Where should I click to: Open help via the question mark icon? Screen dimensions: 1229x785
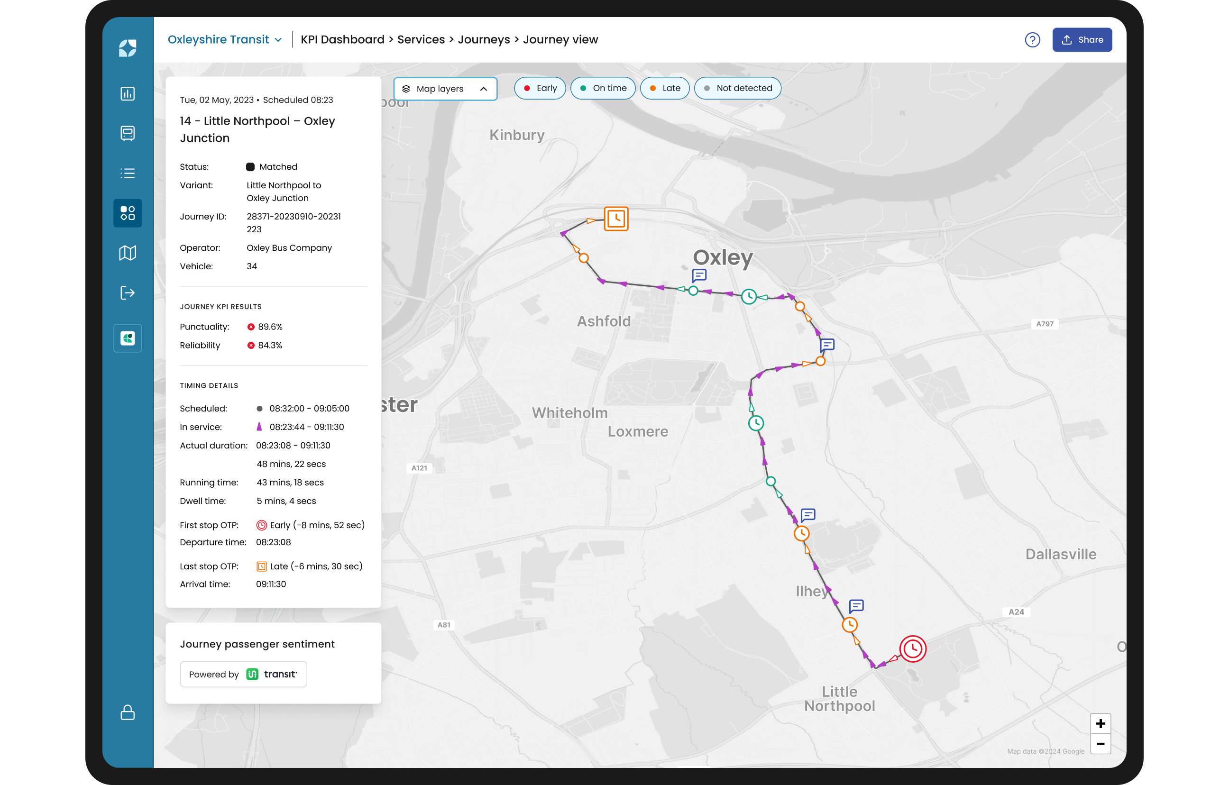[x=1032, y=40]
